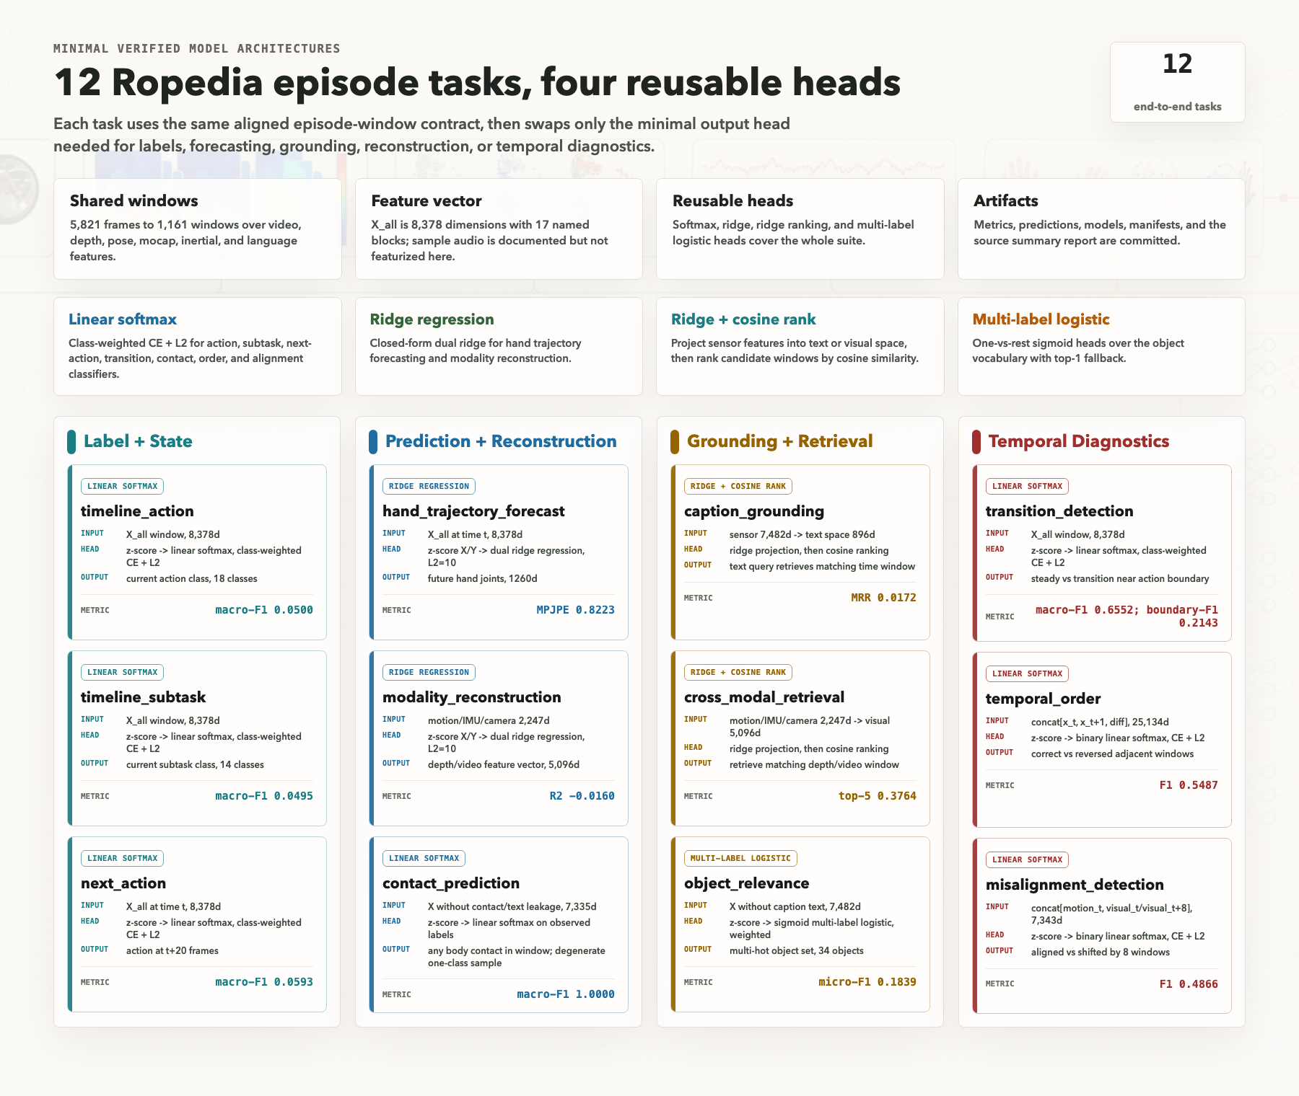
Task: Select the "MINIMAL VERIFIED MODEL ARCHITECTURES" overline text
Action: (x=197, y=48)
